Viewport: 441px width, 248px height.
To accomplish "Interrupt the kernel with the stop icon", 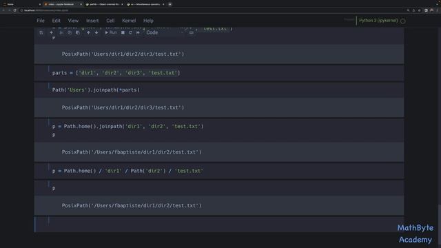I will coord(123,32).
